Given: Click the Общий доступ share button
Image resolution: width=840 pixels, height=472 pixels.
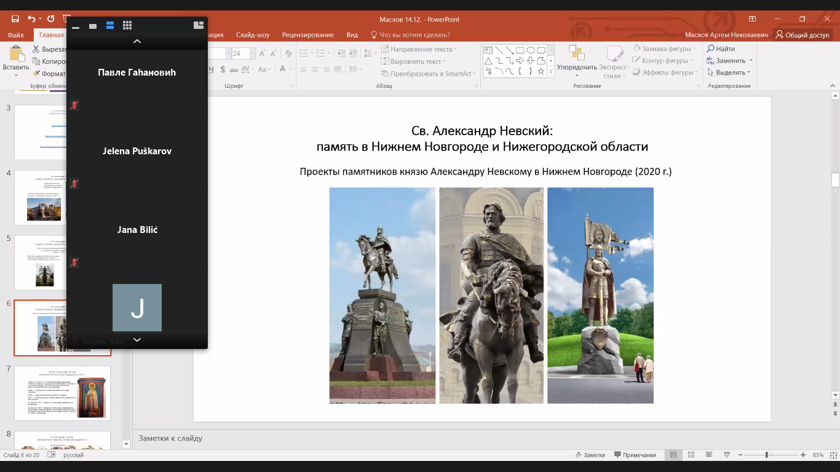Looking at the screenshot, I should point(802,35).
